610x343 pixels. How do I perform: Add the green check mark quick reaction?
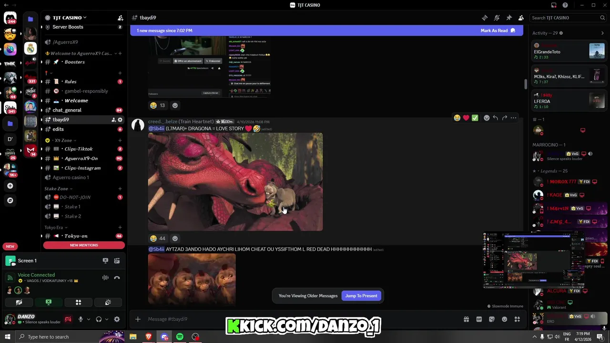[x=475, y=118]
